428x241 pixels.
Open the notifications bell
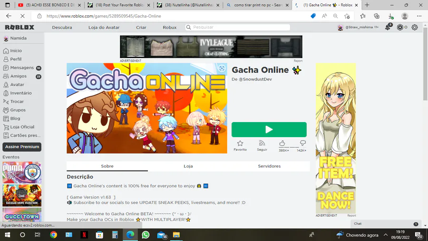coord(388,27)
